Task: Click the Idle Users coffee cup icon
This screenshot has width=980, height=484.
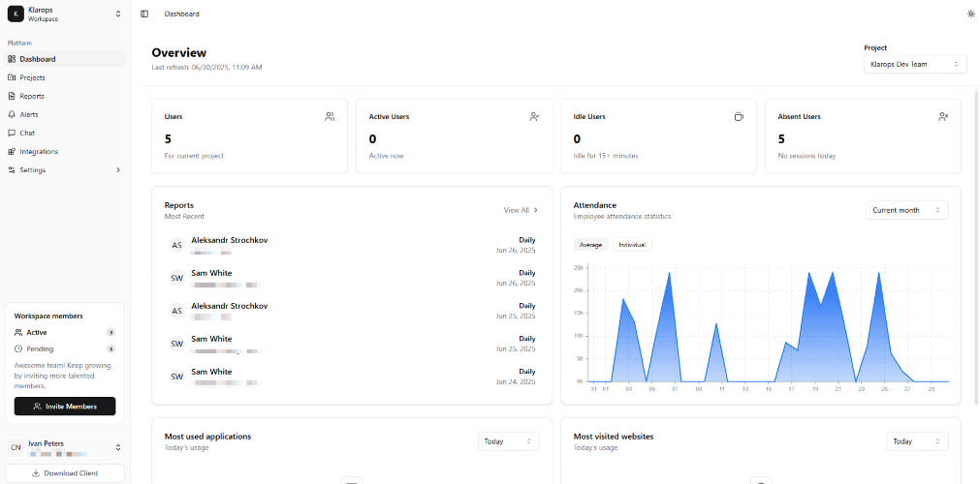Action: click(739, 116)
